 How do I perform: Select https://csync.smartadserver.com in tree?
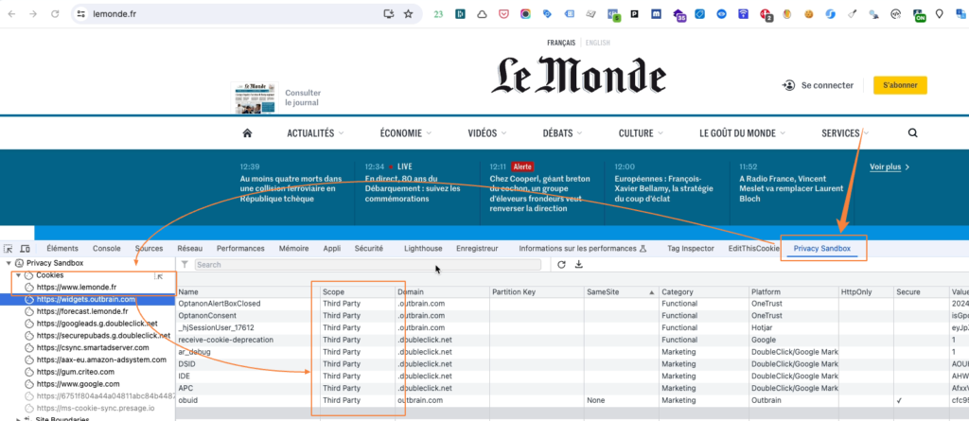92,347
